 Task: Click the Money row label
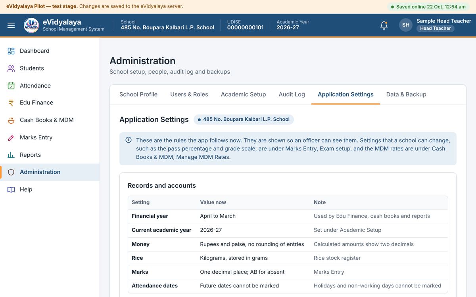click(140, 244)
